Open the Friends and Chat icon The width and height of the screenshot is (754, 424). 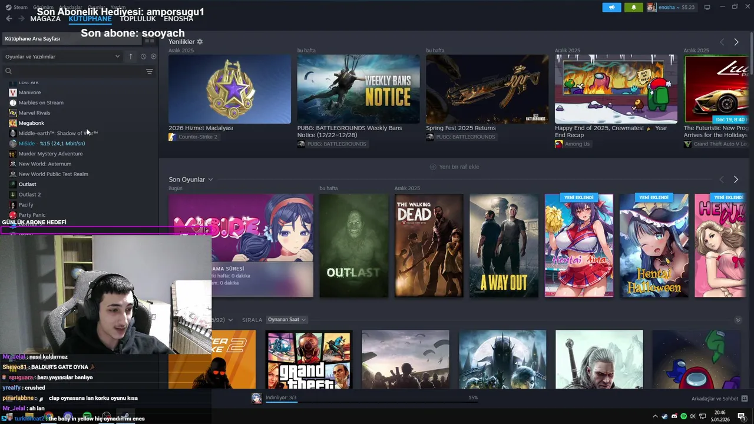pyautogui.click(x=745, y=399)
